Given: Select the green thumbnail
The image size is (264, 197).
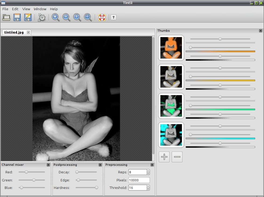Looking at the screenshot, I should pyautogui.click(x=171, y=106).
